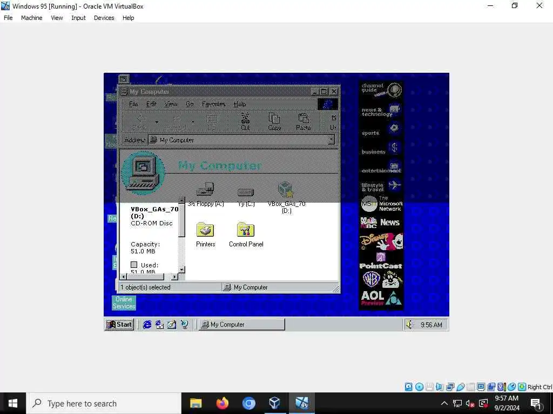The image size is (553, 414).
Task: Launch Outlook Express from Quick Launch
Action: point(159,324)
